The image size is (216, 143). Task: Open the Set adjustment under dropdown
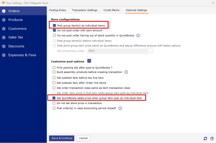point(120,51)
